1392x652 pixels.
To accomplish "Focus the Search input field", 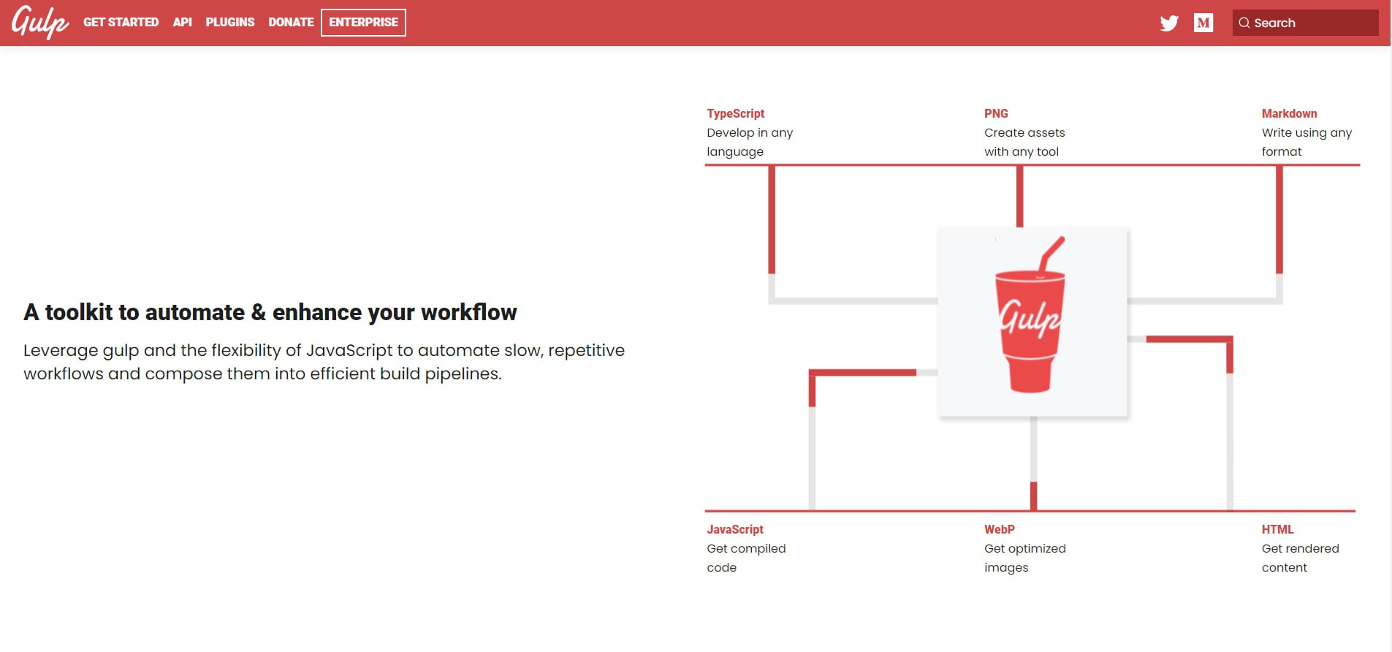I will 1306,23.
